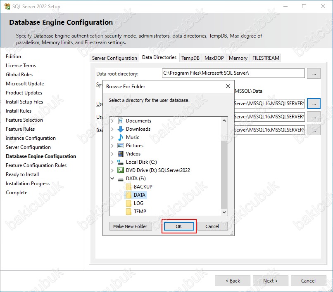This screenshot has height=292, width=333.
Task: Click the Installation Progress step
Action: point(28,184)
